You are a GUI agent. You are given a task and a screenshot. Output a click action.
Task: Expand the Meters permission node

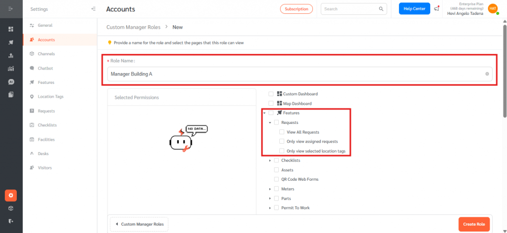[x=270, y=189]
